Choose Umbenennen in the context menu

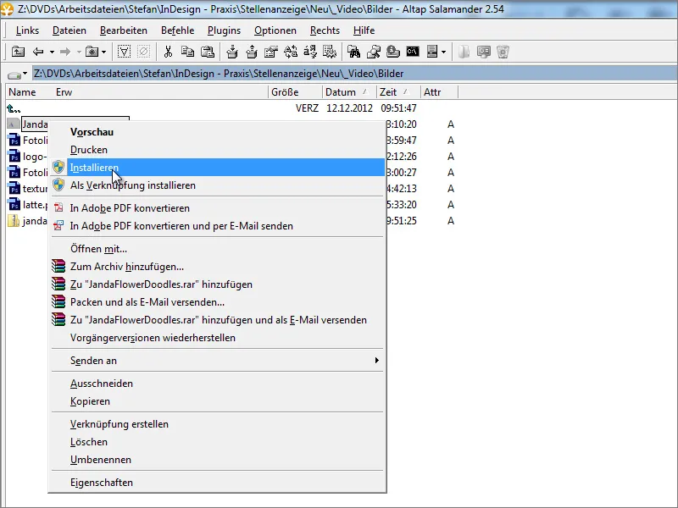pos(217,459)
